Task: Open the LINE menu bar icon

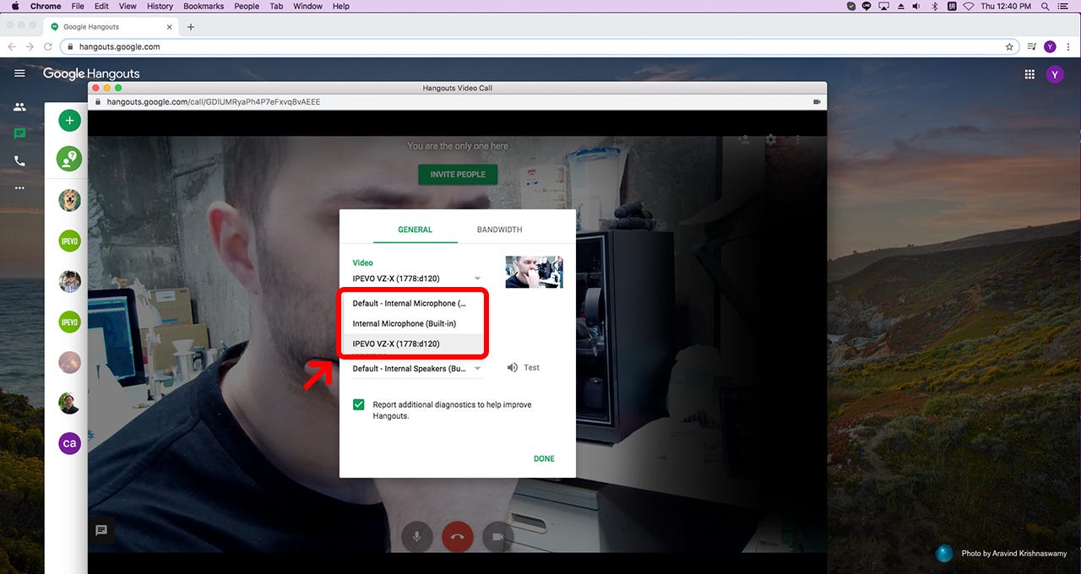Action: 866,6
